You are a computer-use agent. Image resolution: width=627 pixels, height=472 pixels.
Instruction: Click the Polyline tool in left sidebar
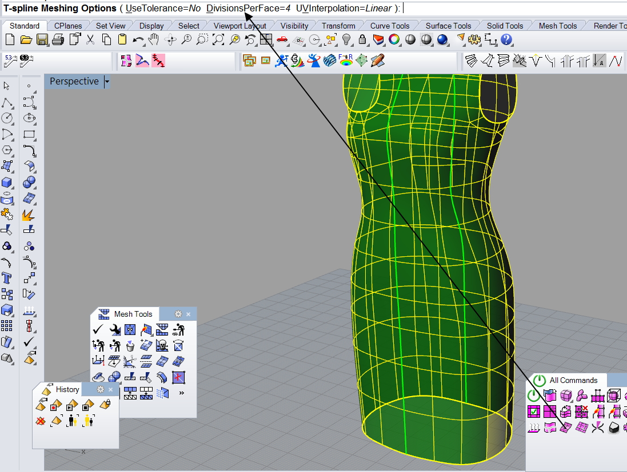point(7,103)
